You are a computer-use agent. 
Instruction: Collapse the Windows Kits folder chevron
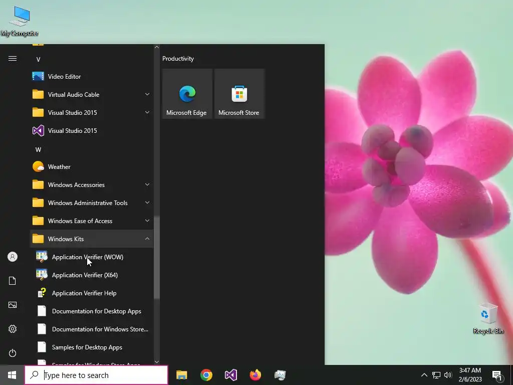pyautogui.click(x=147, y=239)
